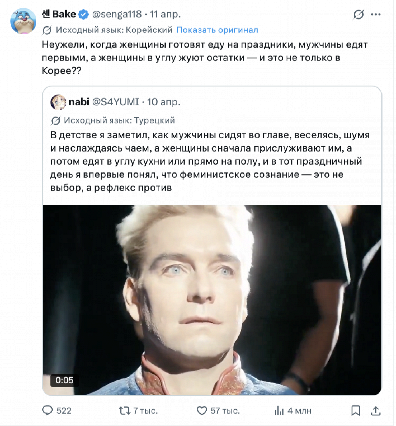Open the three-dot more options menu
The width and height of the screenshot is (396, 426).
[375, 15]
